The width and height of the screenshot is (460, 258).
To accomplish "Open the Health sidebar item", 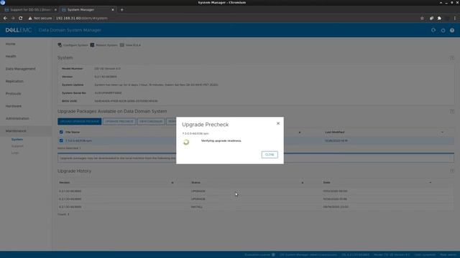I will click(x=11, y=56).
